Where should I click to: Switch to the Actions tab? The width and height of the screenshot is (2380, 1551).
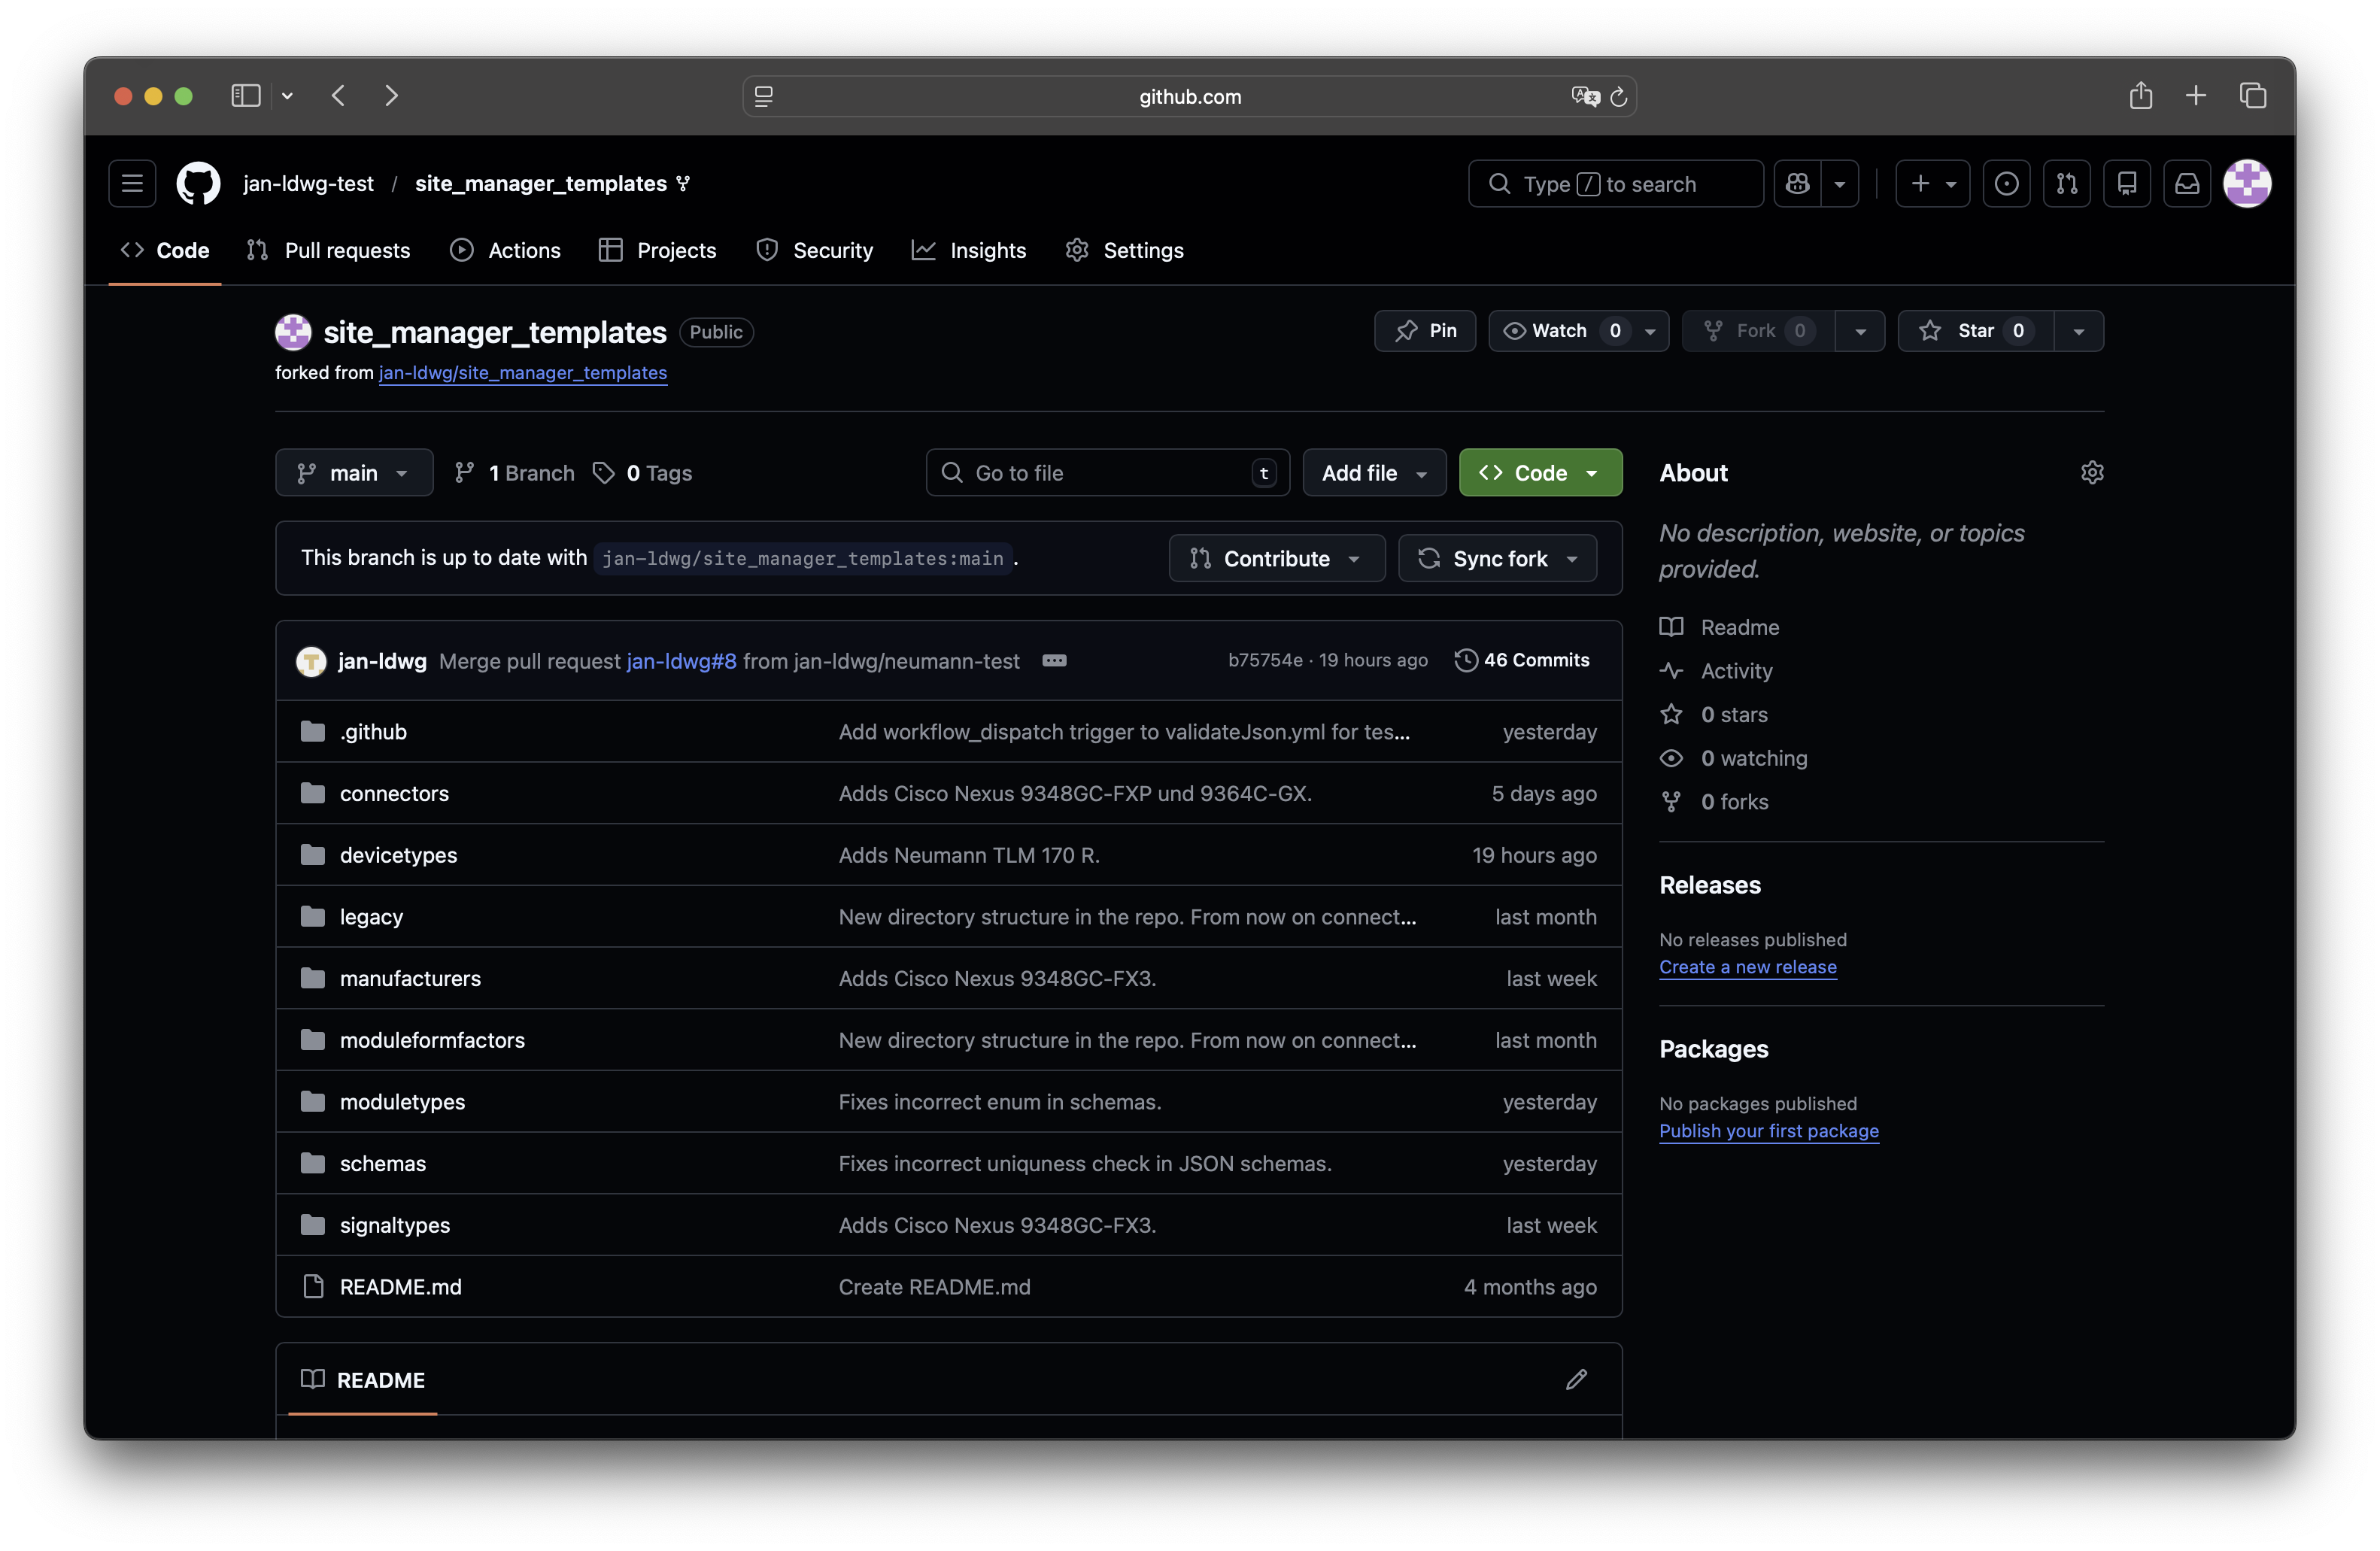click(x=506, y=250)
